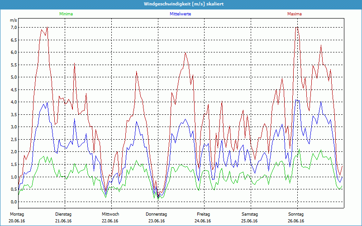This screenshot has height=226, width=362.
Task: Click the 4,0 y-axis value
Action: coord(14,102)
